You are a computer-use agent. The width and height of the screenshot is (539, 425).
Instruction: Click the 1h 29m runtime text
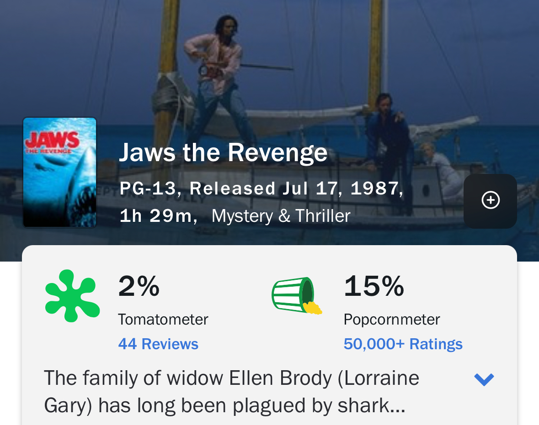point(156,215)
